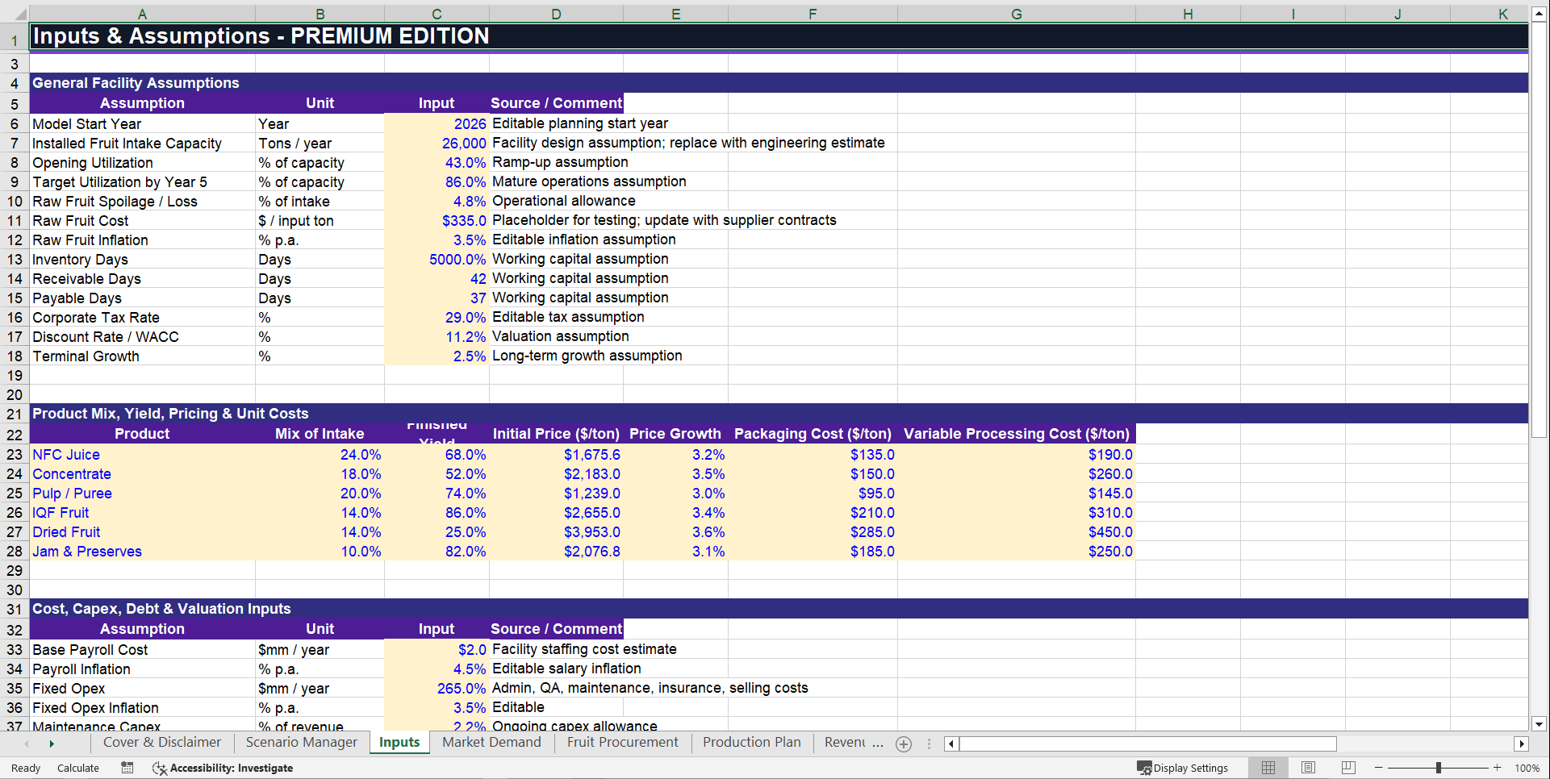Screen dimensions: 1550x779
Task: Select row 23 header
Action: (15, 455)
